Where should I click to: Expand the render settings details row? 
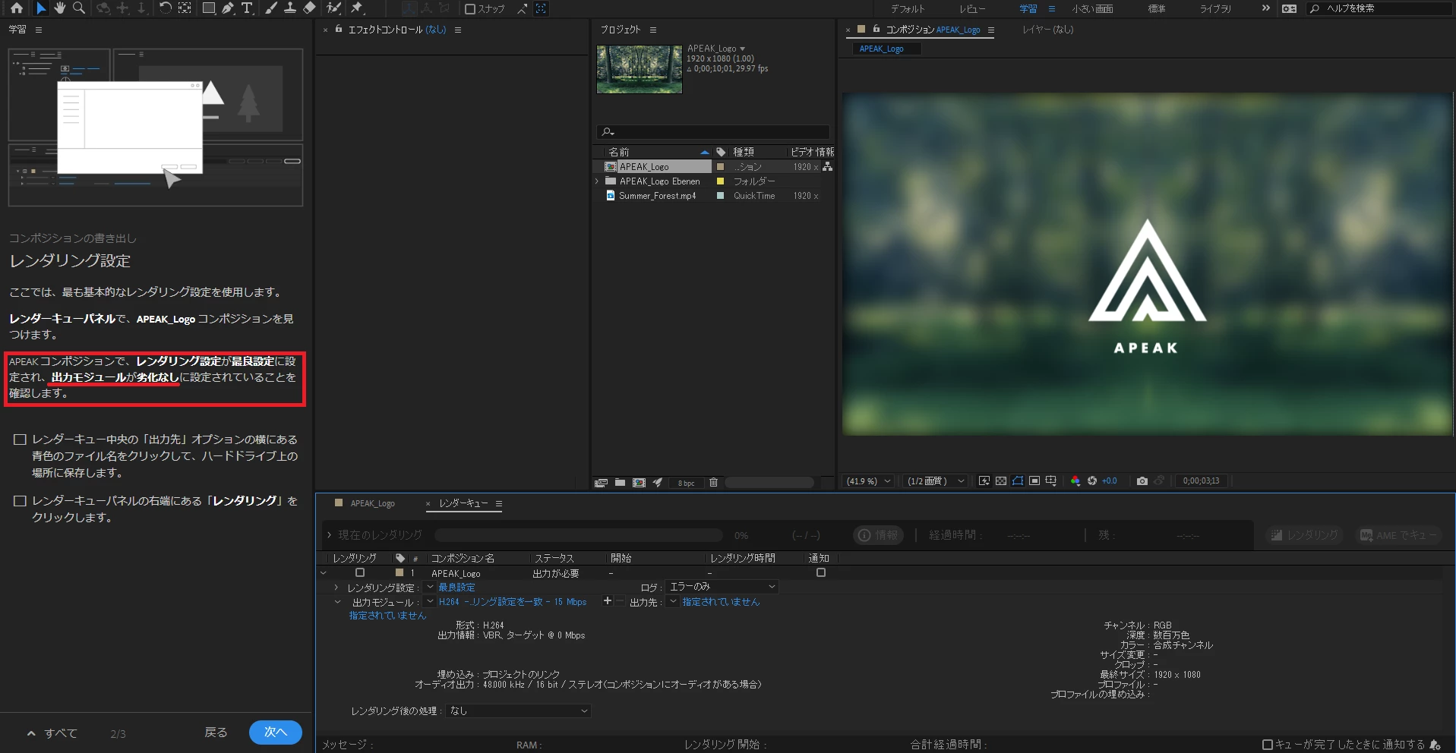[336, 588]
